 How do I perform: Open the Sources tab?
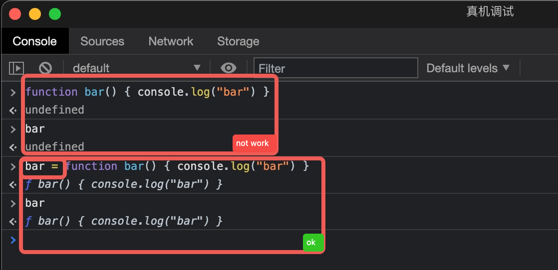tap(102, 41)
